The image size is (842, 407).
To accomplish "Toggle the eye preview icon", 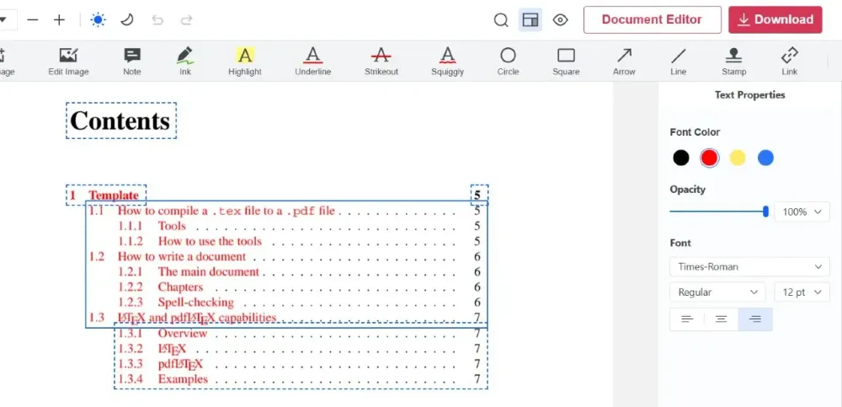I will pos(560,20).
